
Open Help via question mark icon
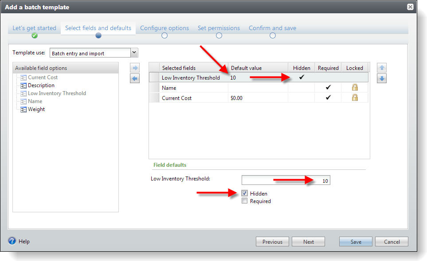pos(12,241)
